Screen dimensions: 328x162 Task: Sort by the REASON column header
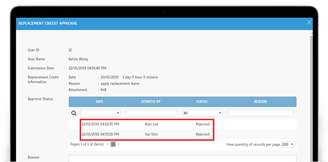coord(260,102)
